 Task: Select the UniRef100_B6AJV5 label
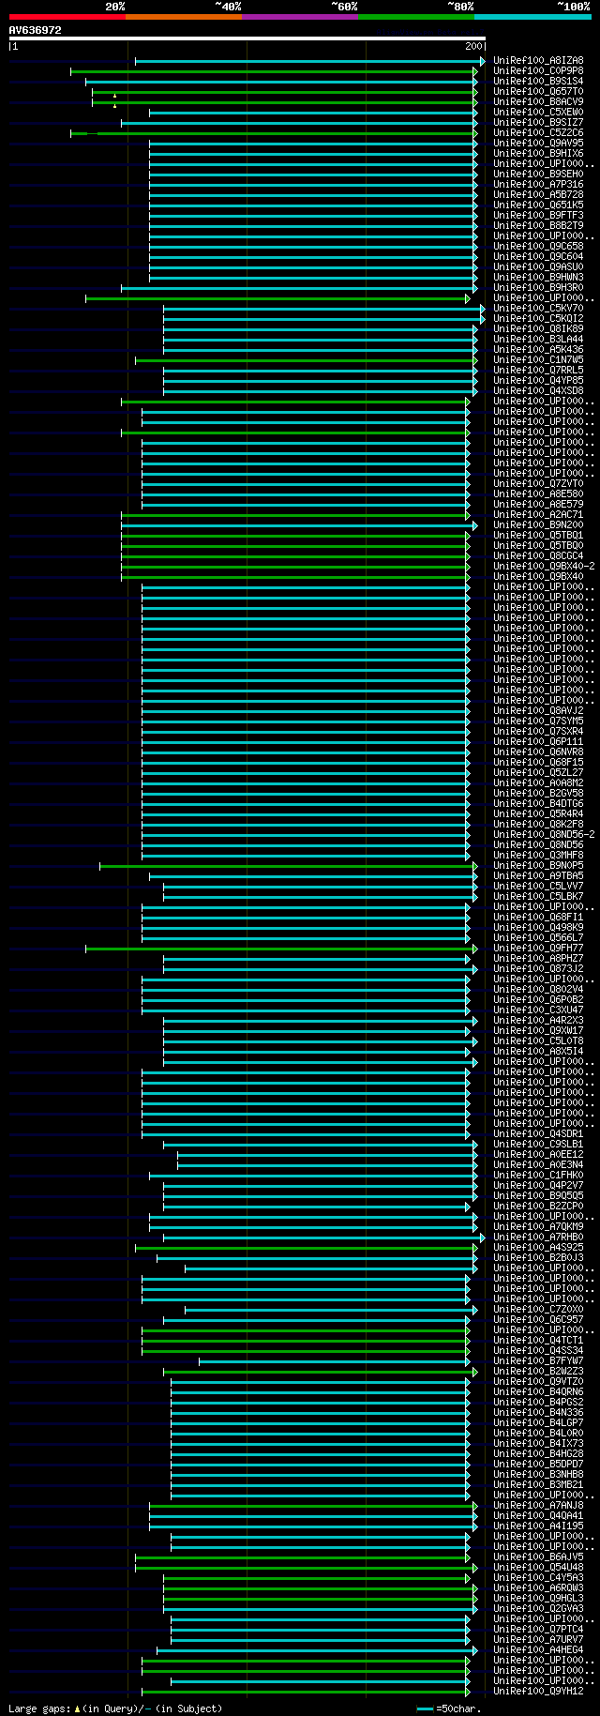538,1557
